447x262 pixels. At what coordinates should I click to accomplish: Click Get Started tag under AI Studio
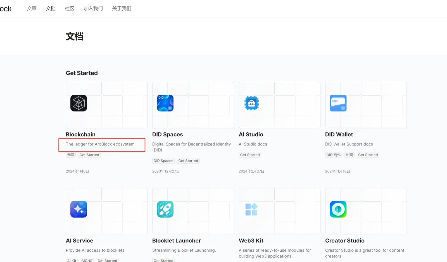[250, 155]
